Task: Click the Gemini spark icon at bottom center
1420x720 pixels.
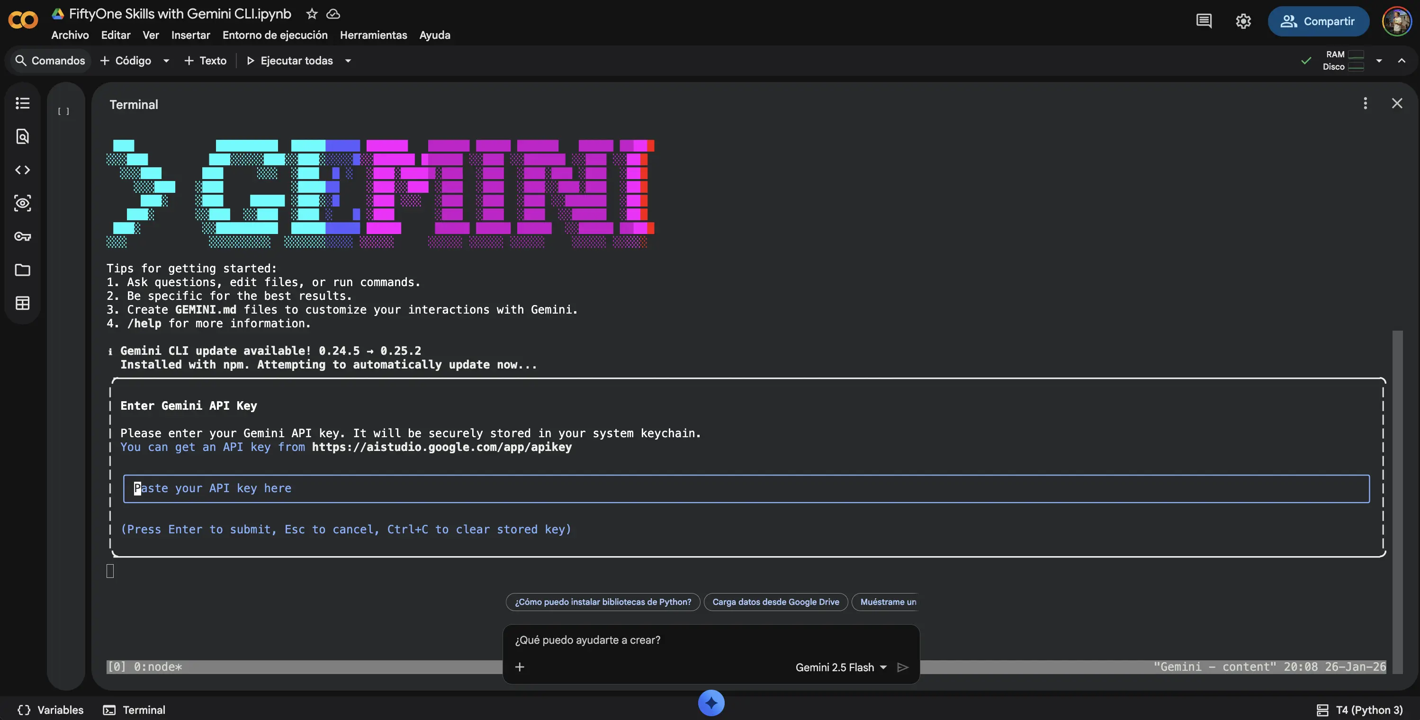Action: (x=710, y=703)
